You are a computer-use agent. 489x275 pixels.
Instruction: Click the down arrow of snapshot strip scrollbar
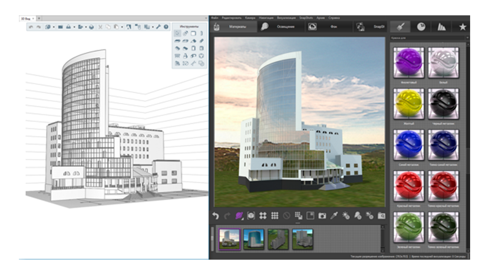(382, 250)
